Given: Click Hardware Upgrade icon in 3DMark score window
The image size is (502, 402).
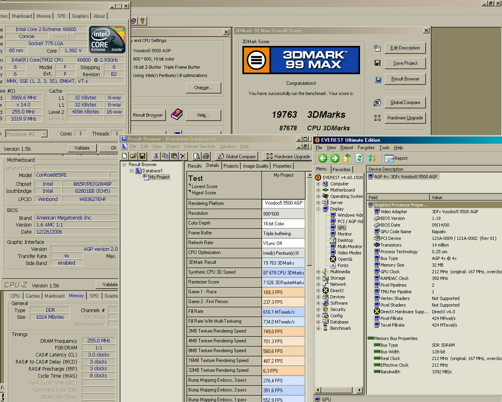Looking at the screenshot, I should [x=377, y=118].
